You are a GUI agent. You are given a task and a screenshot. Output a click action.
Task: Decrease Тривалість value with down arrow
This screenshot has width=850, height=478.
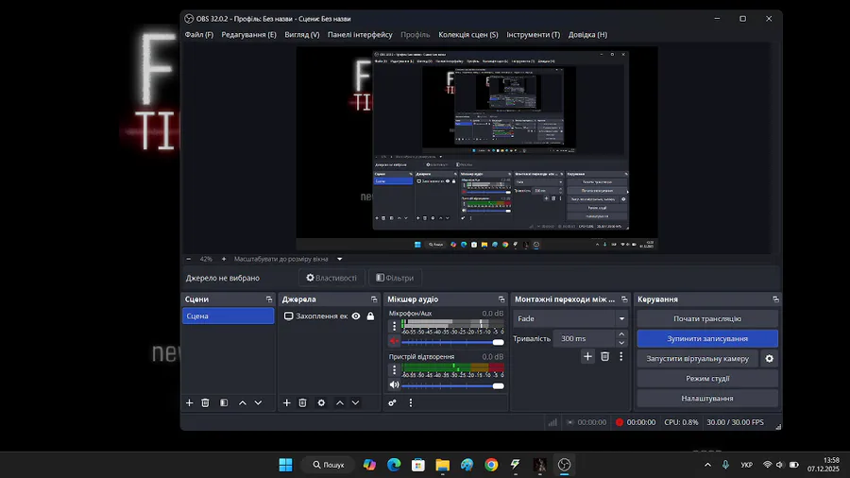[x=621, y=343]
